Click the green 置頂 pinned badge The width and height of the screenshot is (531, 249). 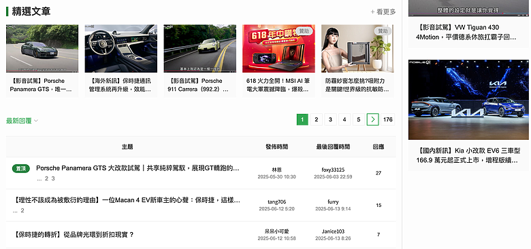[21, 168]
